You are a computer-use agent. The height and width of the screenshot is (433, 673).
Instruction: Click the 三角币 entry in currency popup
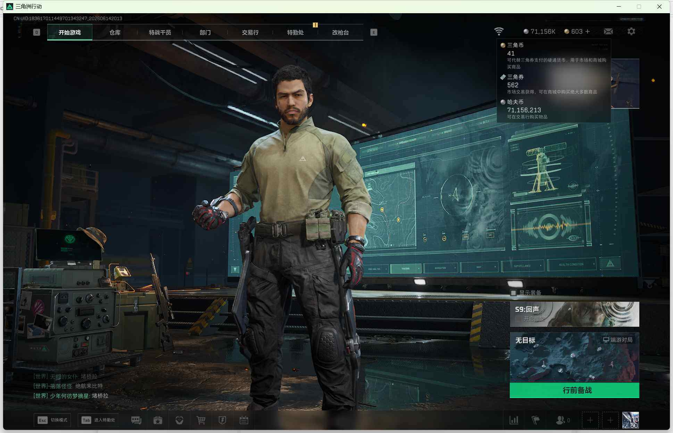coord(554,56)
